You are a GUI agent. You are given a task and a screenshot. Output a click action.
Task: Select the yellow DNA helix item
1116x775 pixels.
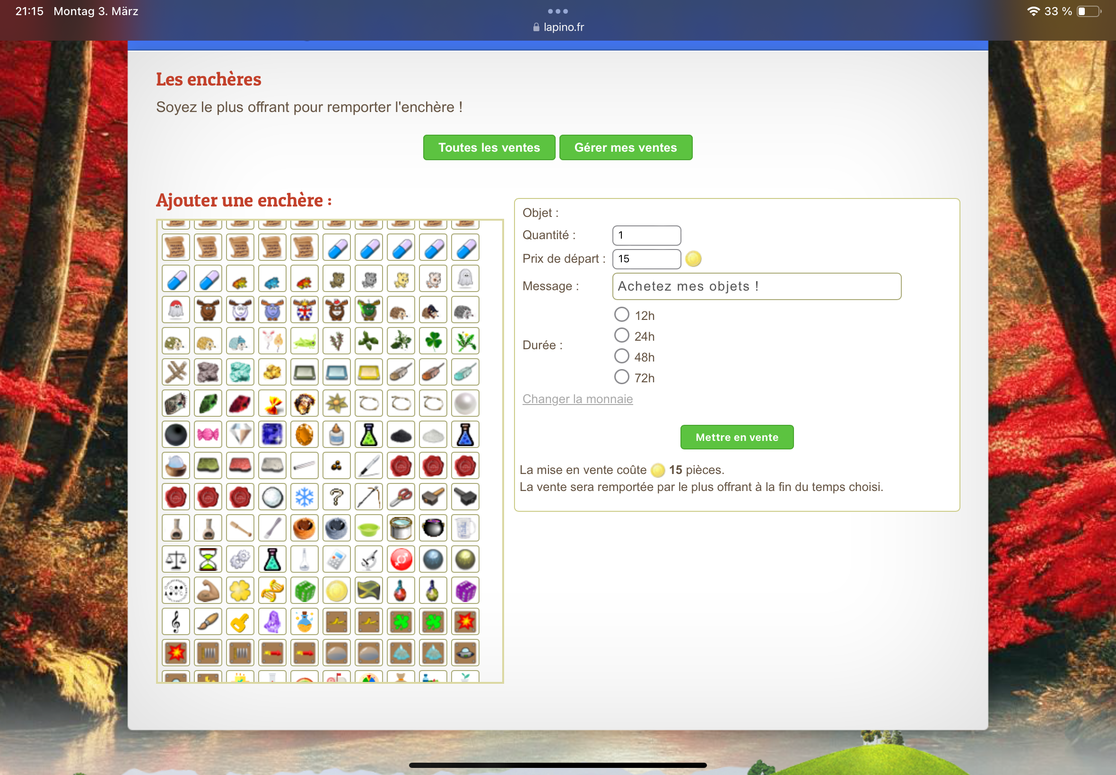(272, 591)
